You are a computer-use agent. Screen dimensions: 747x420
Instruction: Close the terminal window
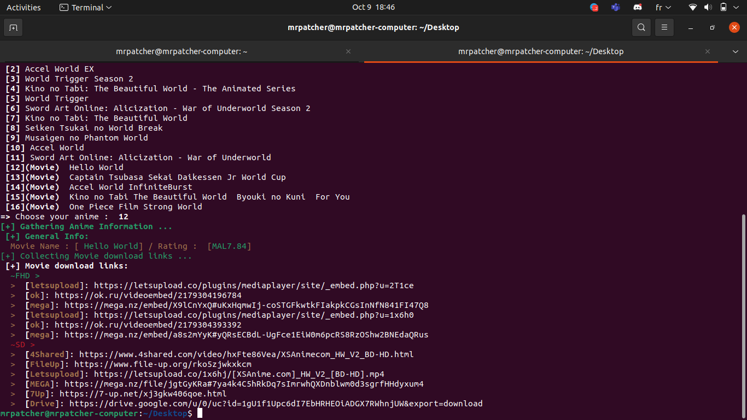click(x=734, y=27)
